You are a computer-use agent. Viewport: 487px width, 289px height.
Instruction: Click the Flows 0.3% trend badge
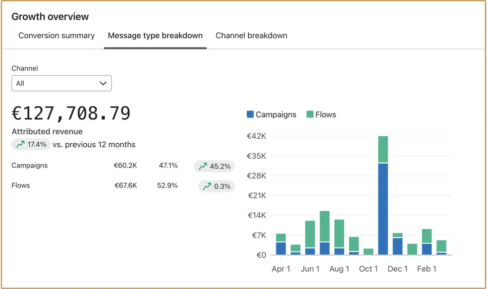pos(217,186)
